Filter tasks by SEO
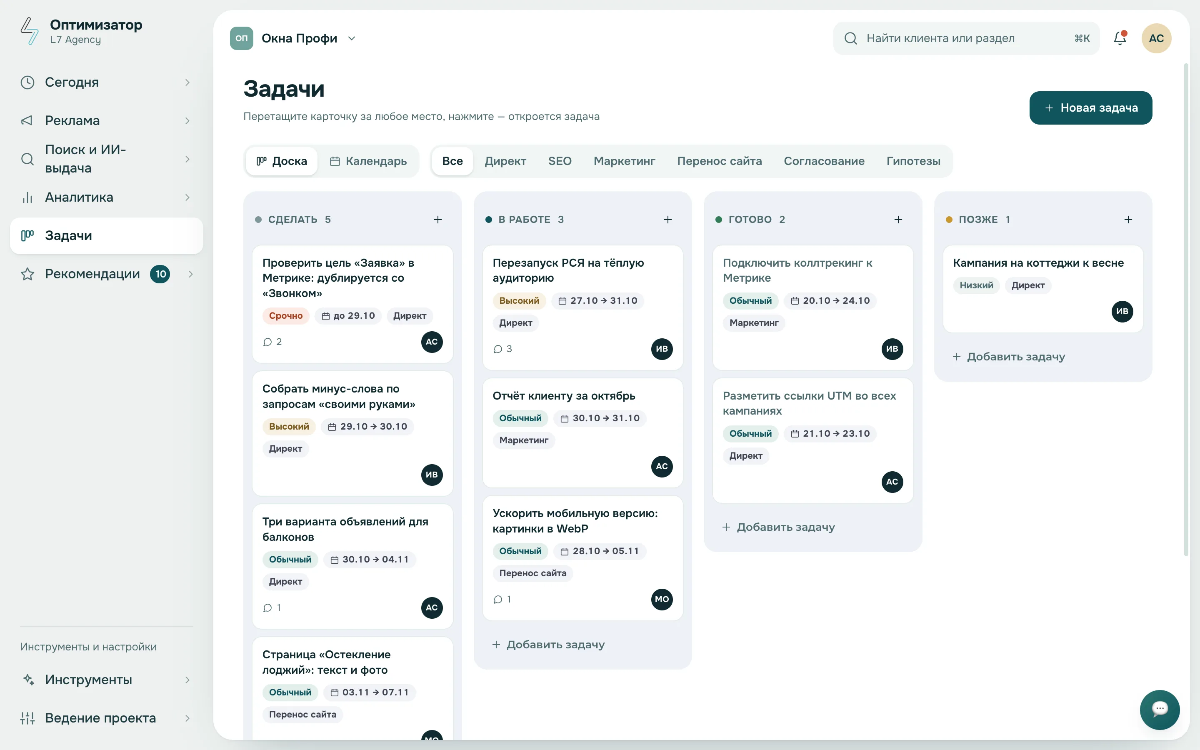The width and height of the screenshot is (1200, 750). (560, 161)
